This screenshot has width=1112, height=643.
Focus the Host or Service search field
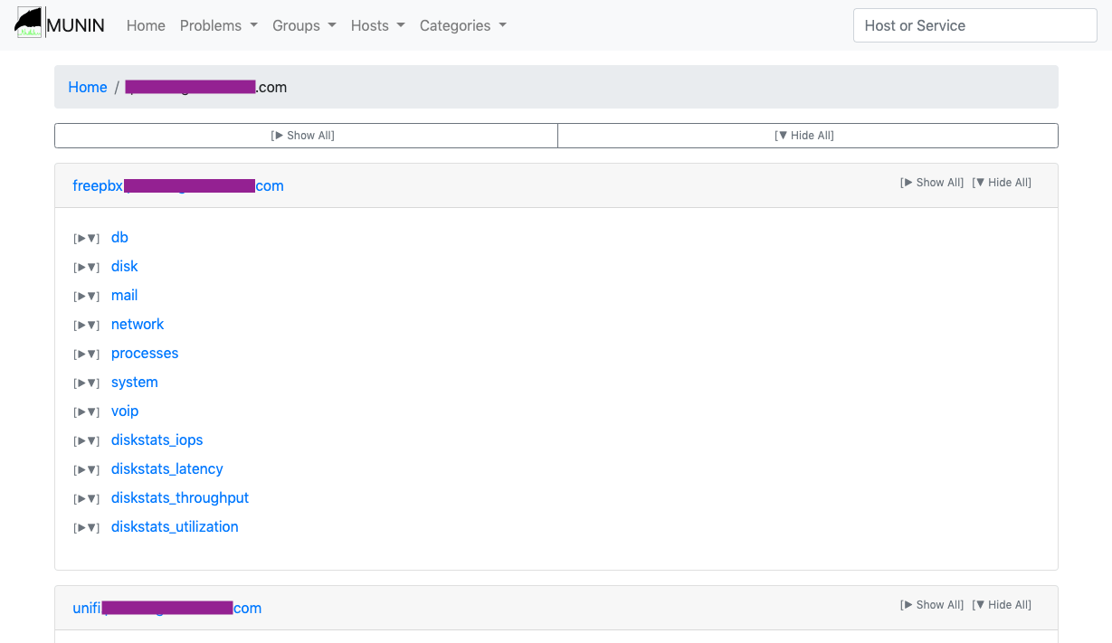(x=974, y=25)
